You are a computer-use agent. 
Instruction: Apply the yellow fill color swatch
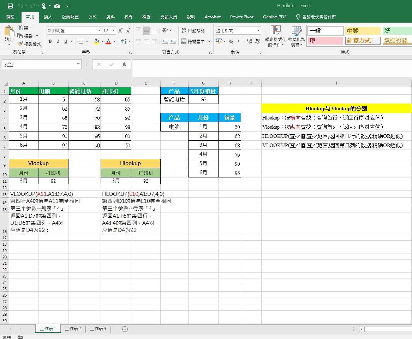(96, 41)
